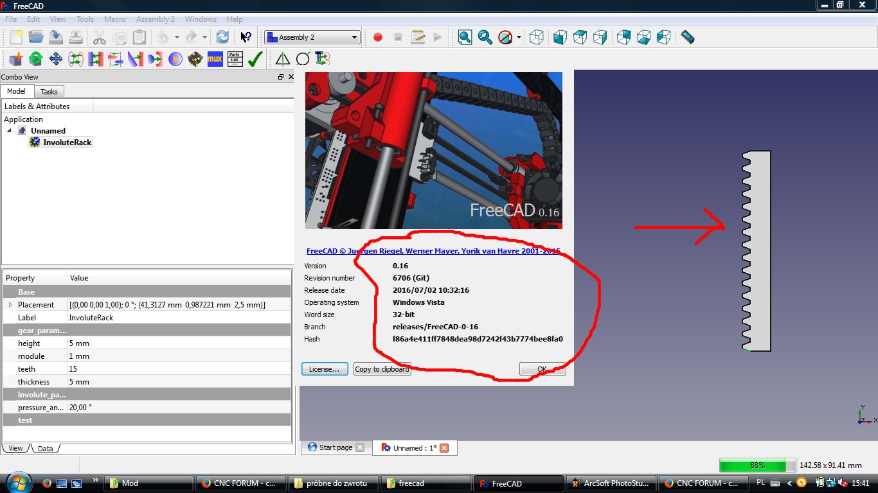Add a plane constraint
This screenshot has width=878, height=493.
(x=96, y=59)
